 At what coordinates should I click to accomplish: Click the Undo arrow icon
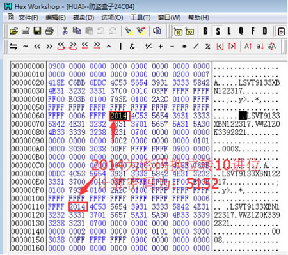point(101,31)
